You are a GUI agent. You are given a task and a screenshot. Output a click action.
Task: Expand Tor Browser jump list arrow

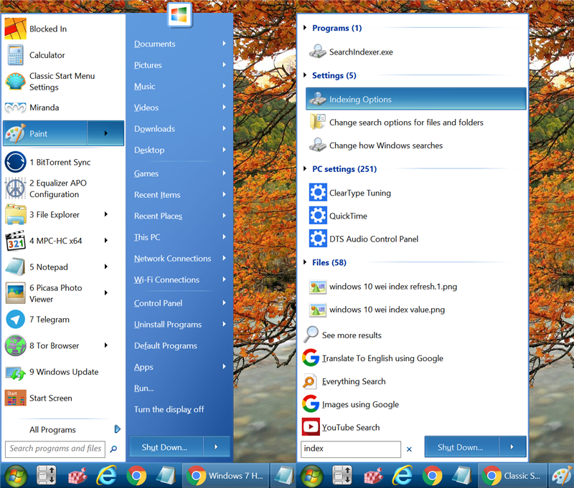pos(105,345)
